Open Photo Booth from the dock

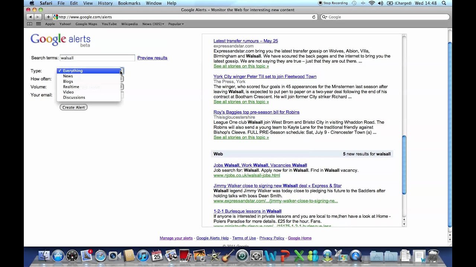pyautogui.click(x=185, y=256)
